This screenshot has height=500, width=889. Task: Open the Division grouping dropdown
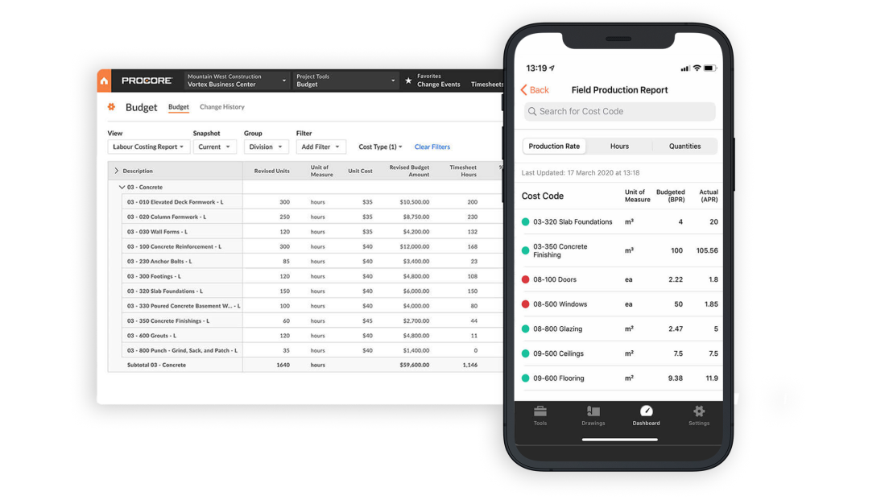[x=266, y=147]
